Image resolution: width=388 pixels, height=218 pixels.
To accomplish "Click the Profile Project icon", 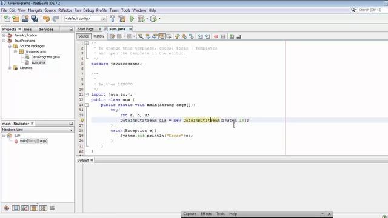I will point(153,19).
